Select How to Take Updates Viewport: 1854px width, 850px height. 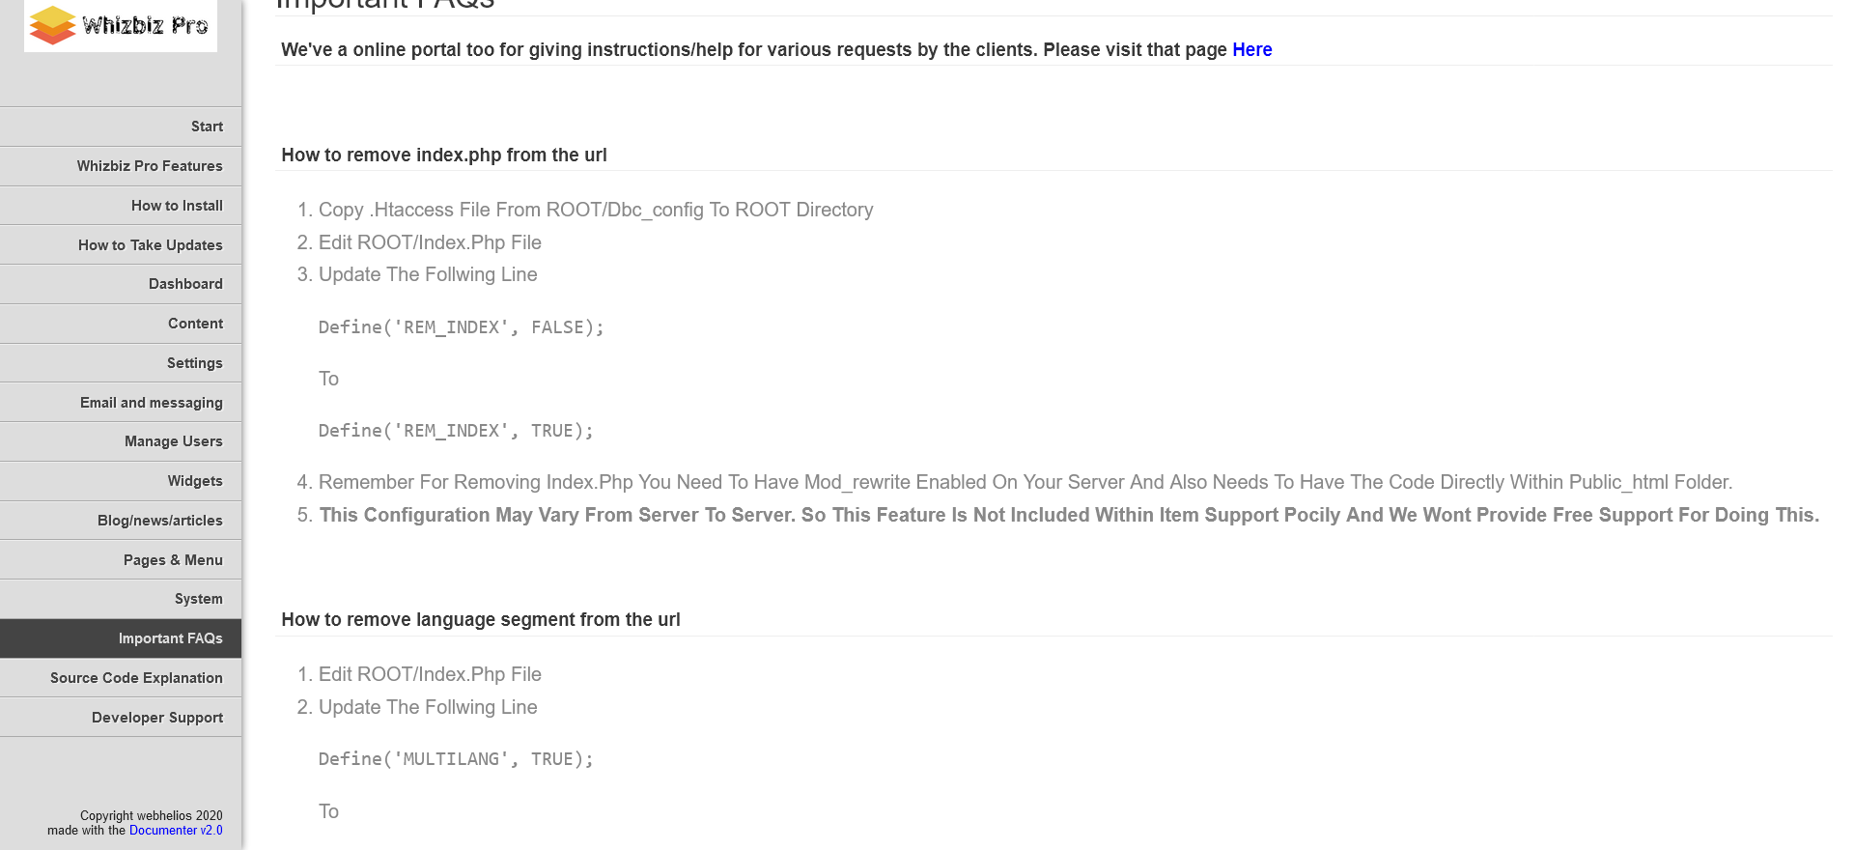click(121, 245)
